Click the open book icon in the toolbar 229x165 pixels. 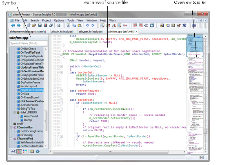(173, 26)
